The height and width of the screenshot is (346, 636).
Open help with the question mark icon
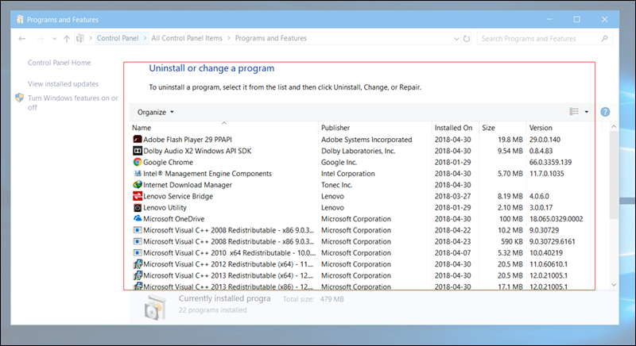coord(605,112)
